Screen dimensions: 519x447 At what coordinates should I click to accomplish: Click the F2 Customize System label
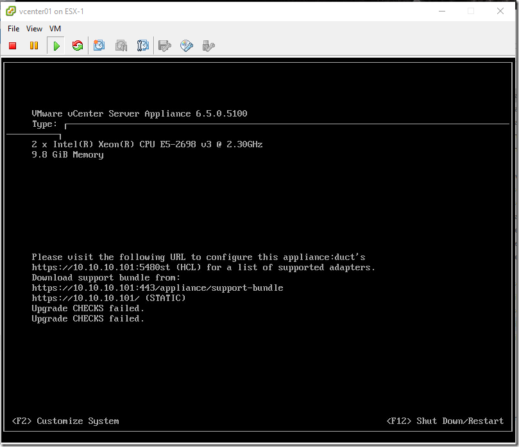coord(65,421)
